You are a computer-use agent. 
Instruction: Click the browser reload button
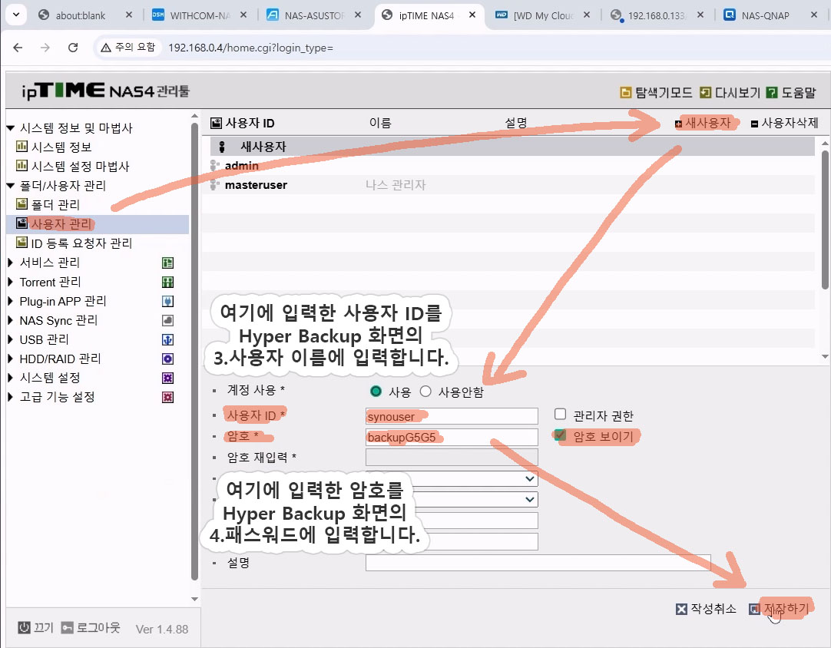(x=73, y=48)
